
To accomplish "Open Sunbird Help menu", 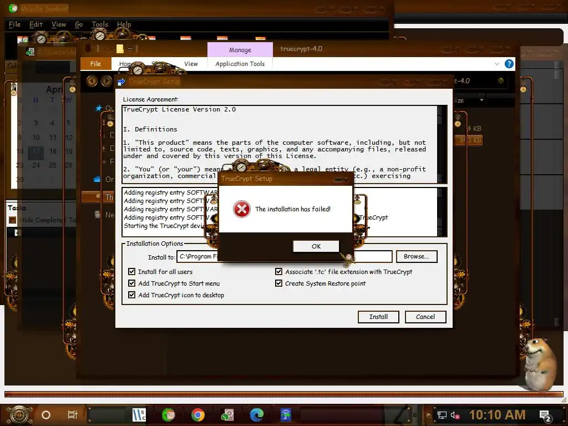I will click(x=124, y=24).
